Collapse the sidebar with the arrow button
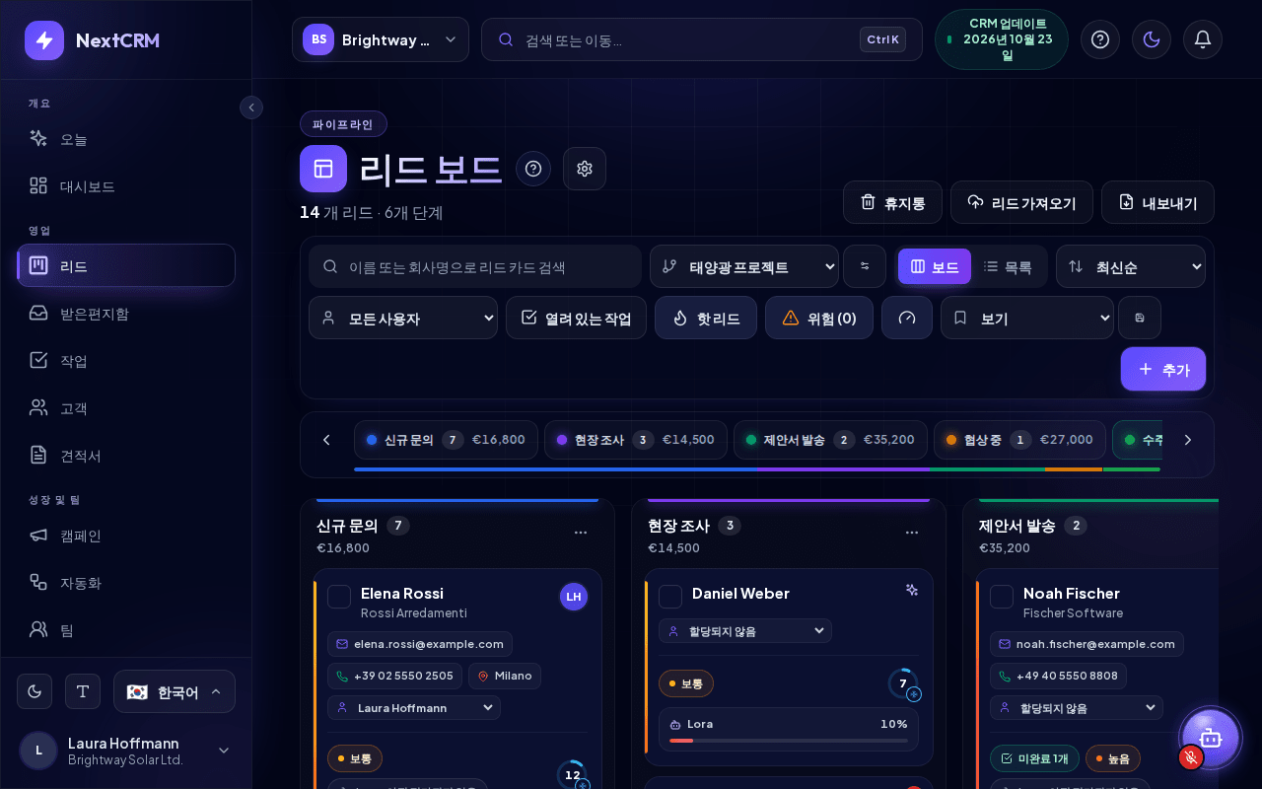This screenshot has width=1262, height=789. [251, 108]
